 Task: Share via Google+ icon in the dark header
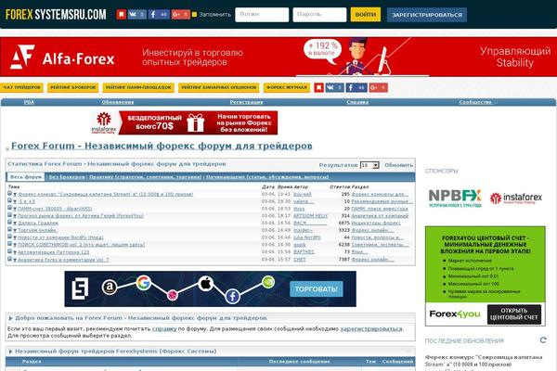180,15
